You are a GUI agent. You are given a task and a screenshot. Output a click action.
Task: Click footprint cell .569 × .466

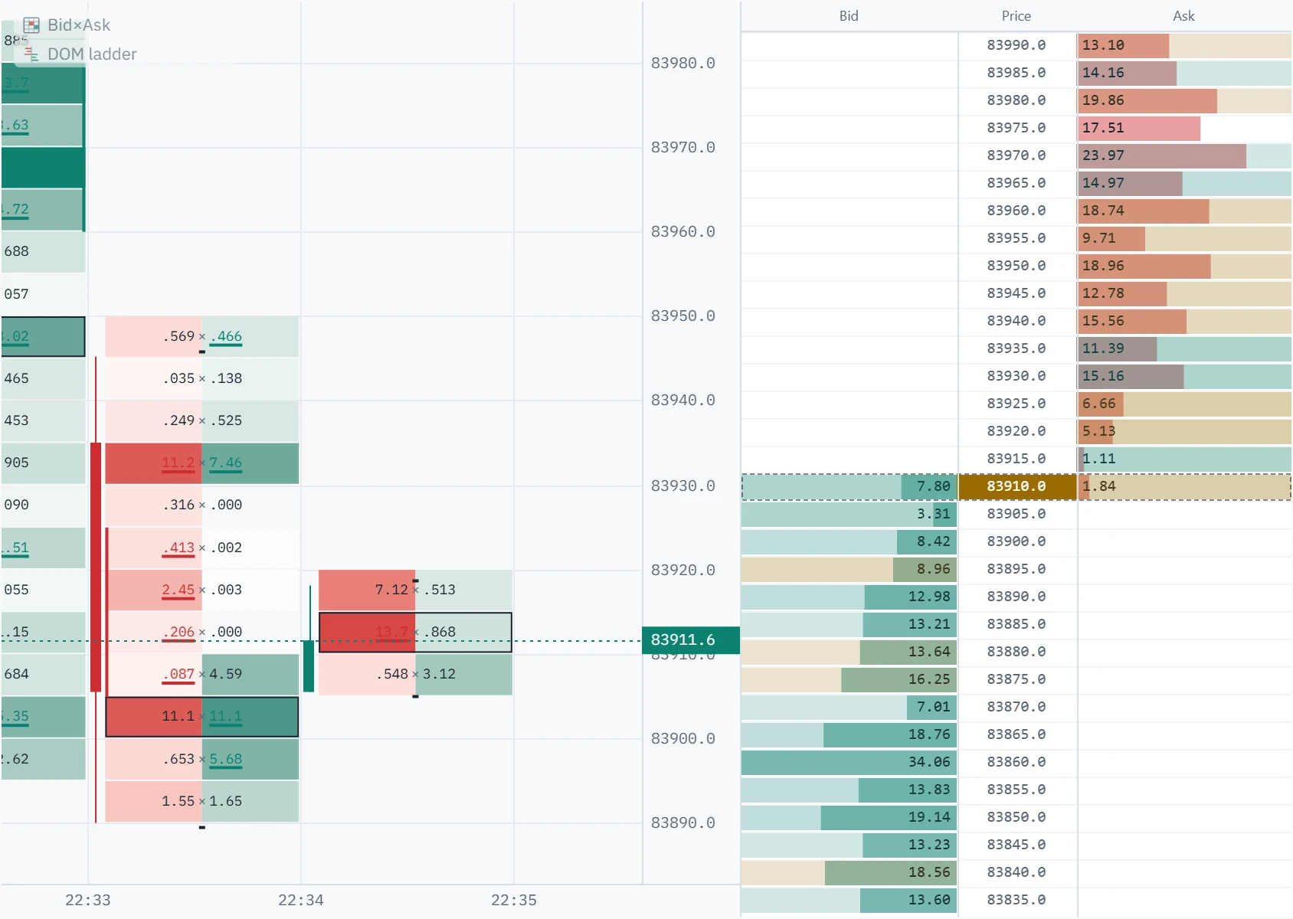tap(202, 336)
